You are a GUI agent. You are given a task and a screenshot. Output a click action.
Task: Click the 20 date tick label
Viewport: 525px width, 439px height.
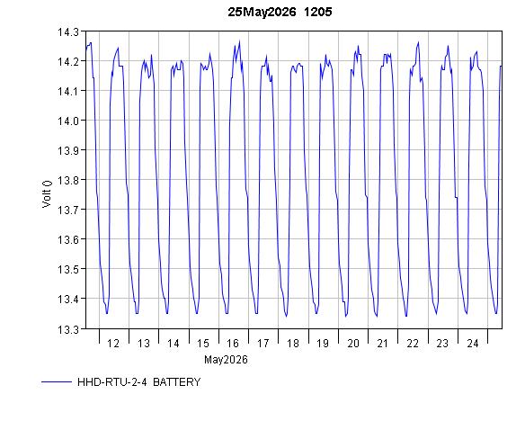[x=353, y=344]
